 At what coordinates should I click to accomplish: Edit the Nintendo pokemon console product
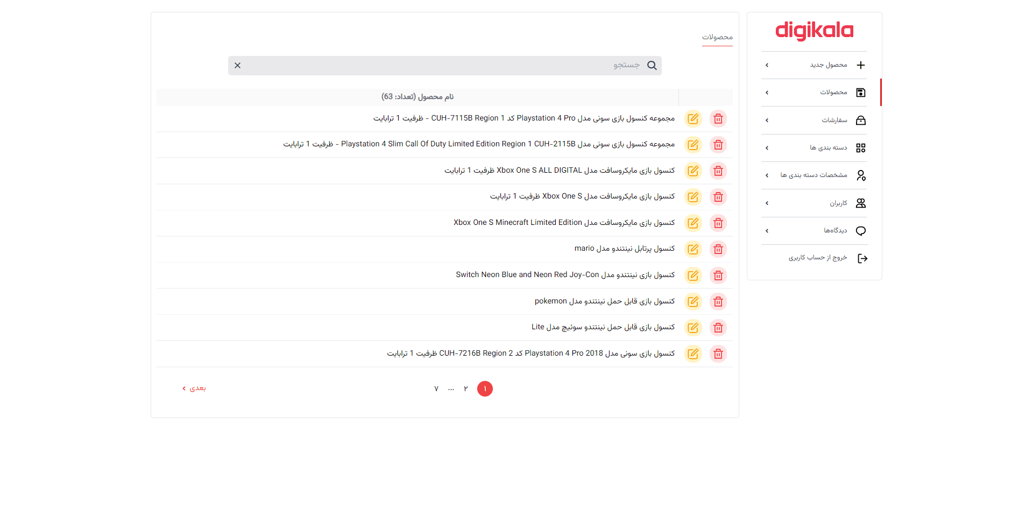(x=693, y=301)
